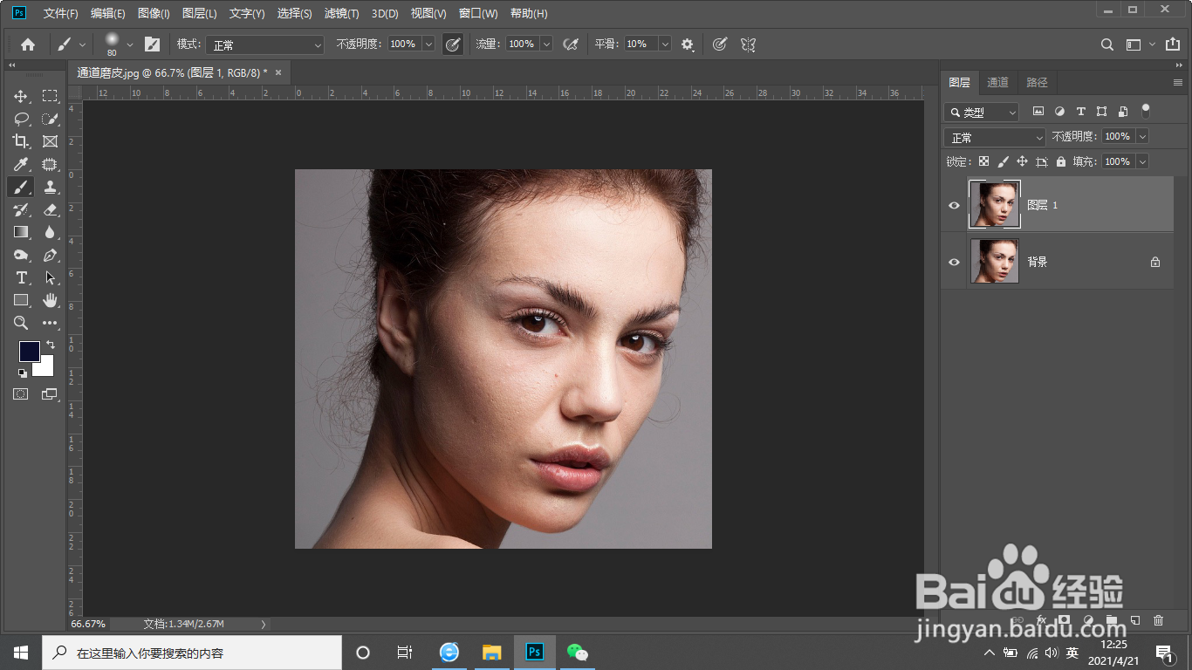
Task: Switch to the 通道 tab
Action: 997,82
